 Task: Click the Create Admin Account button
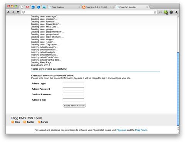[74, 106]
